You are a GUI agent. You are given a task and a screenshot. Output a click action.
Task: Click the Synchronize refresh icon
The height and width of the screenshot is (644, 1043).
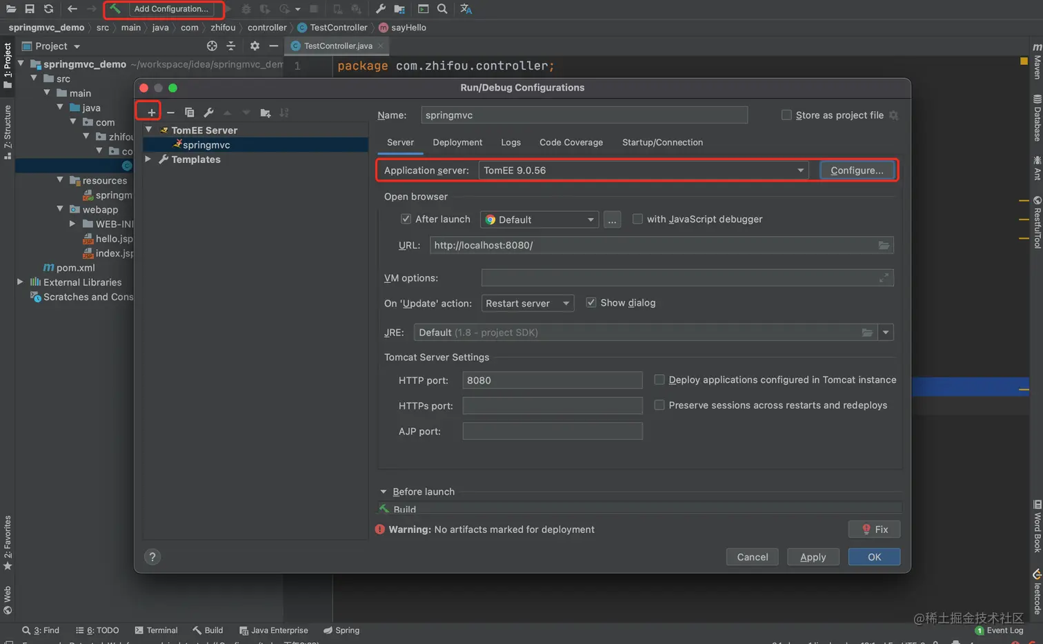[x=48, y=9]
